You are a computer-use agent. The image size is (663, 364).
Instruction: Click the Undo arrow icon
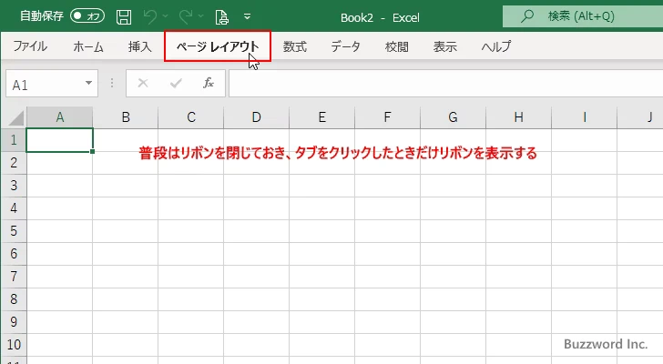[x=149, y=16]
